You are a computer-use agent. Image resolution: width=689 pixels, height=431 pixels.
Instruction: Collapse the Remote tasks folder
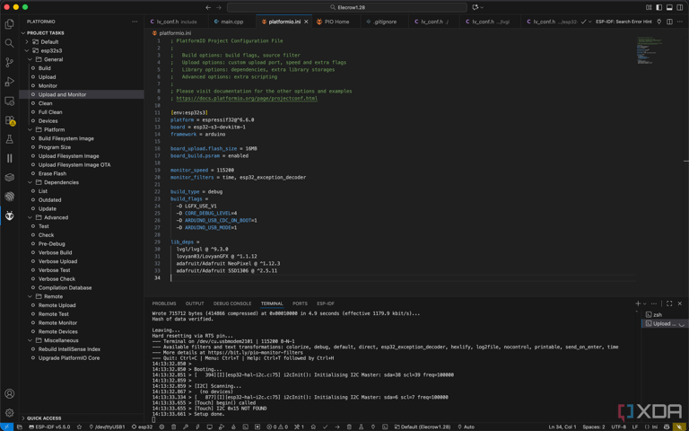30,296
